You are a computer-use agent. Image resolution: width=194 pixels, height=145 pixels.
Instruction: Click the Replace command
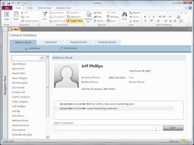tap(135, 12)
